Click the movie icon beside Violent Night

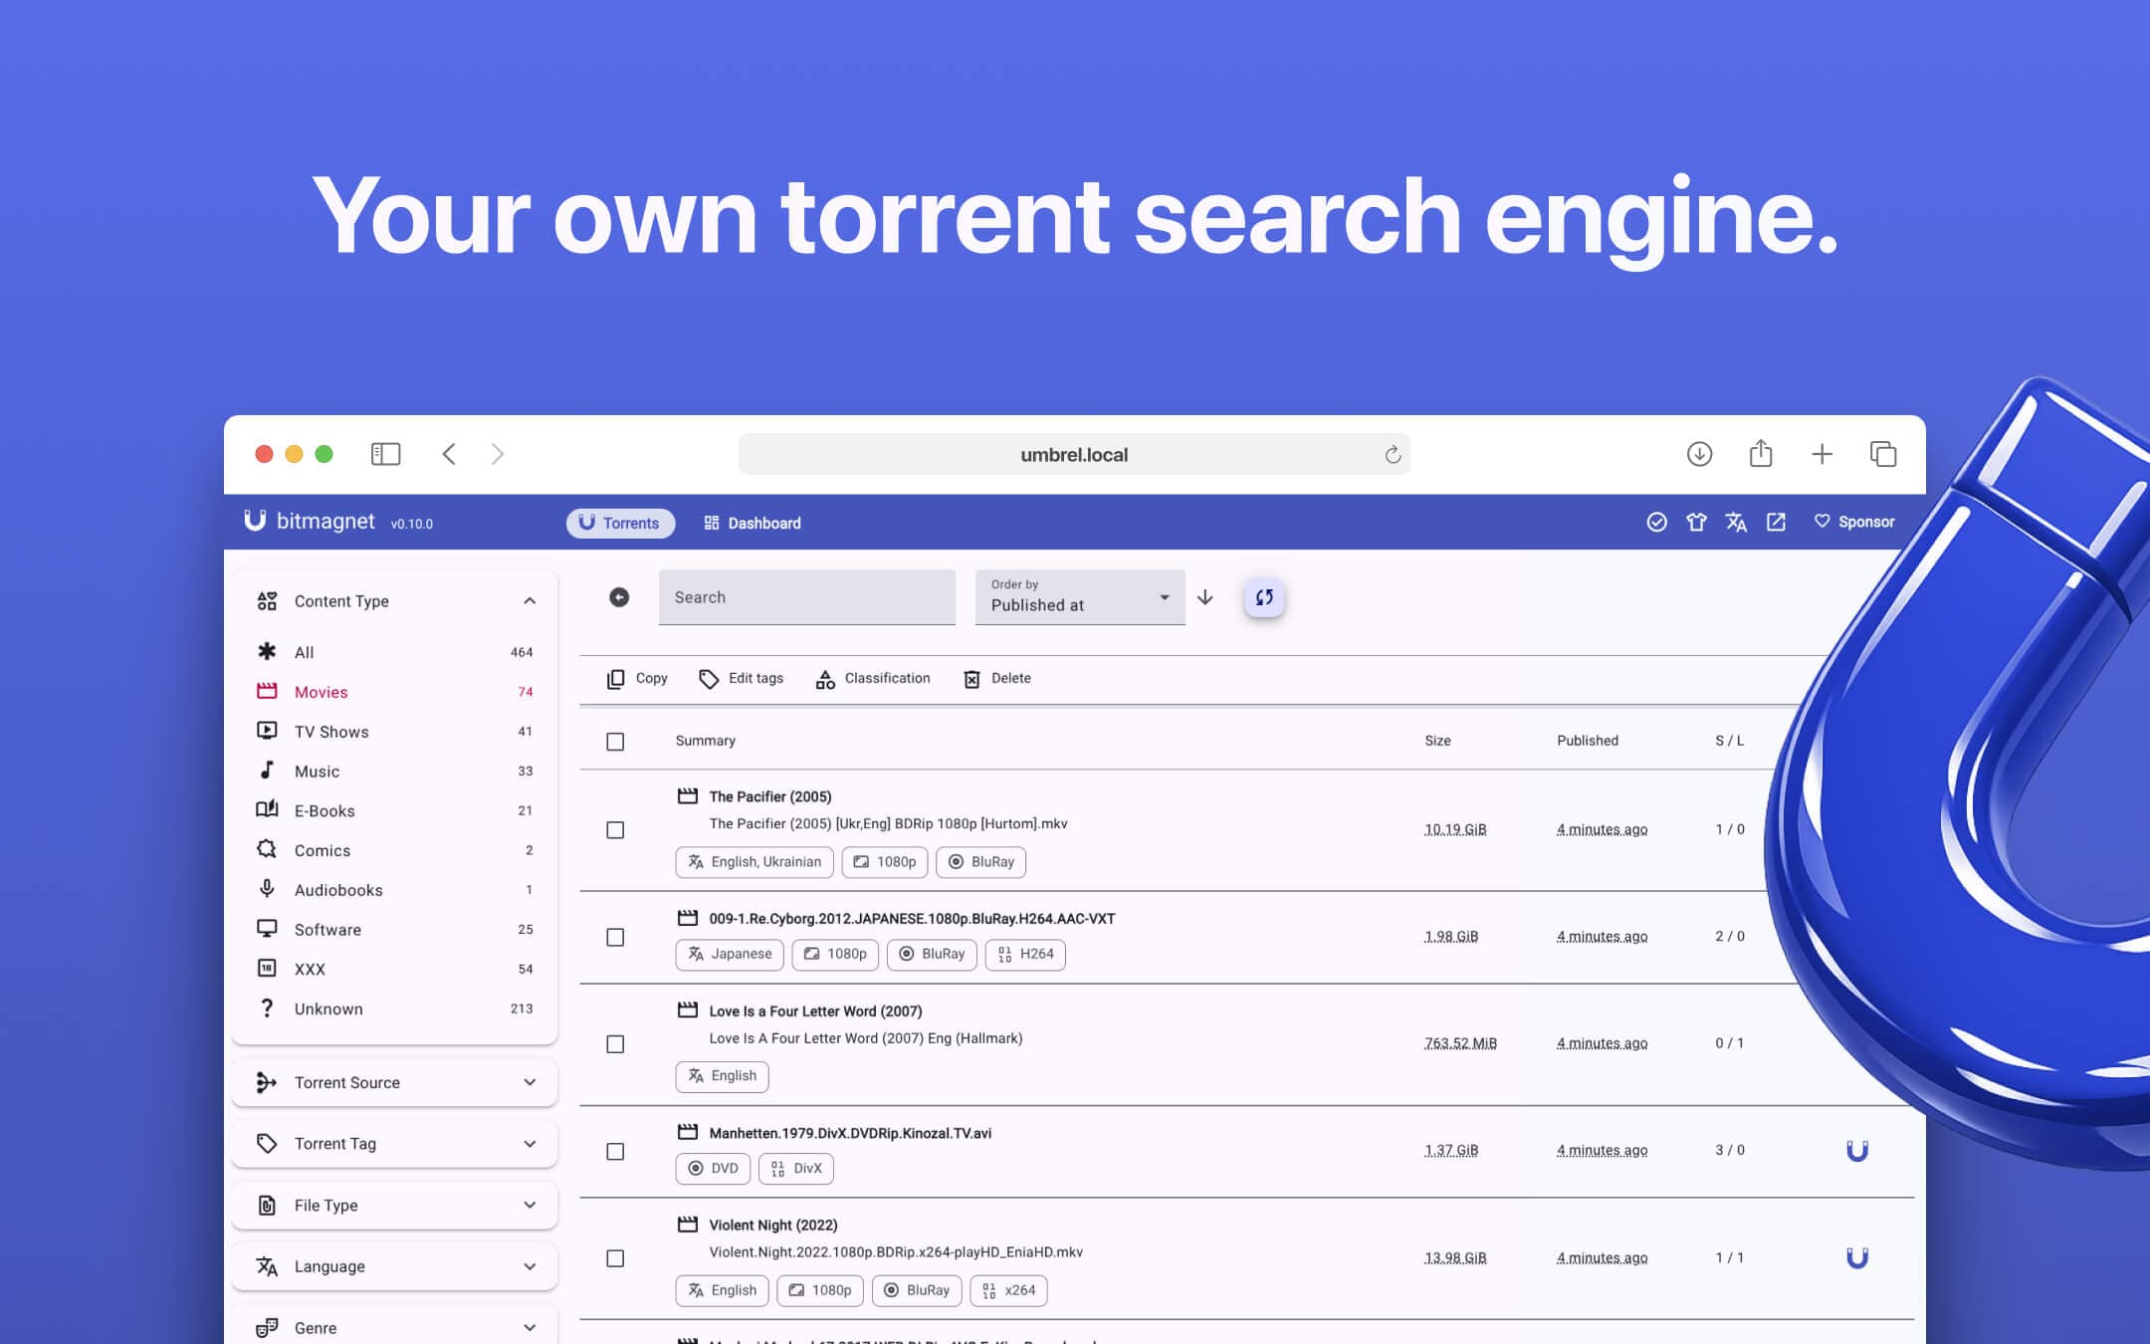[687, 1224]
